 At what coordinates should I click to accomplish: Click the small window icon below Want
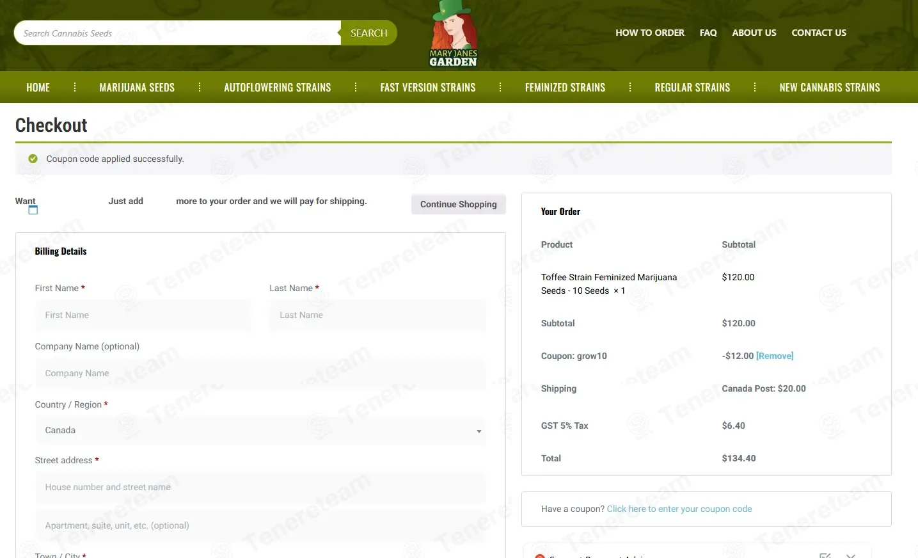[33, 210]
